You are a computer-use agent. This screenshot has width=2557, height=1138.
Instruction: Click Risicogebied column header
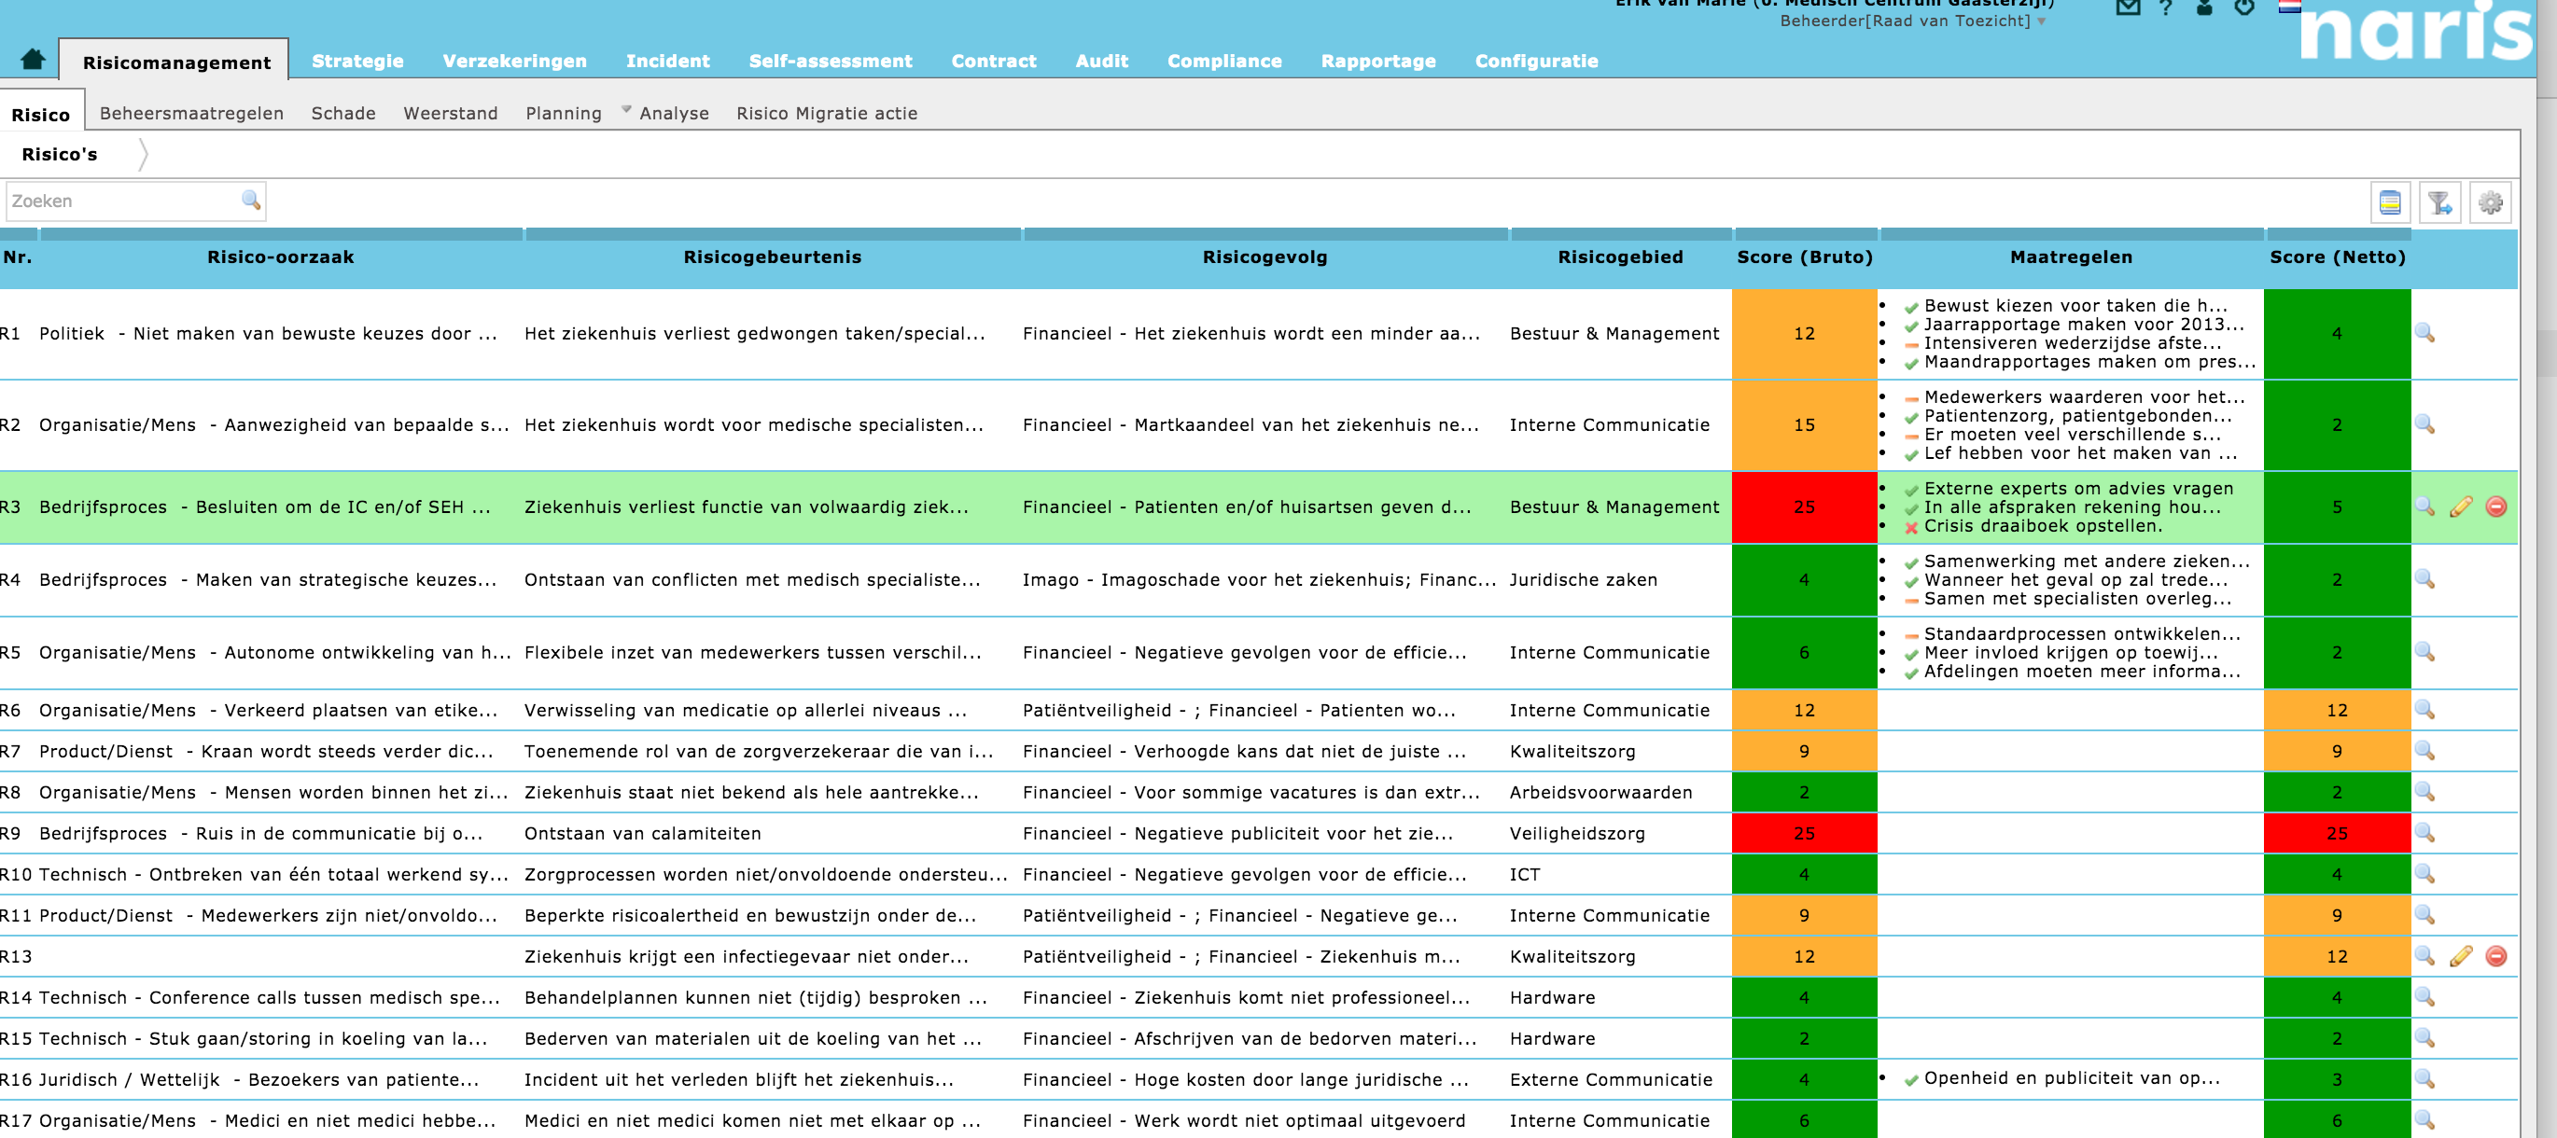point(1620,258)
